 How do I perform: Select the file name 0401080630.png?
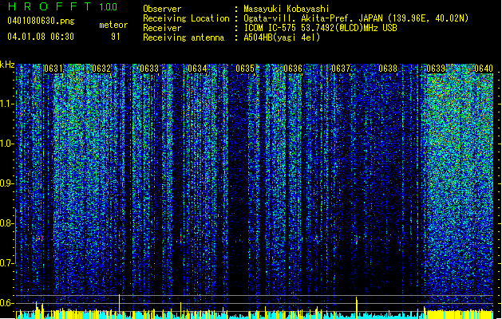[41, 21]
